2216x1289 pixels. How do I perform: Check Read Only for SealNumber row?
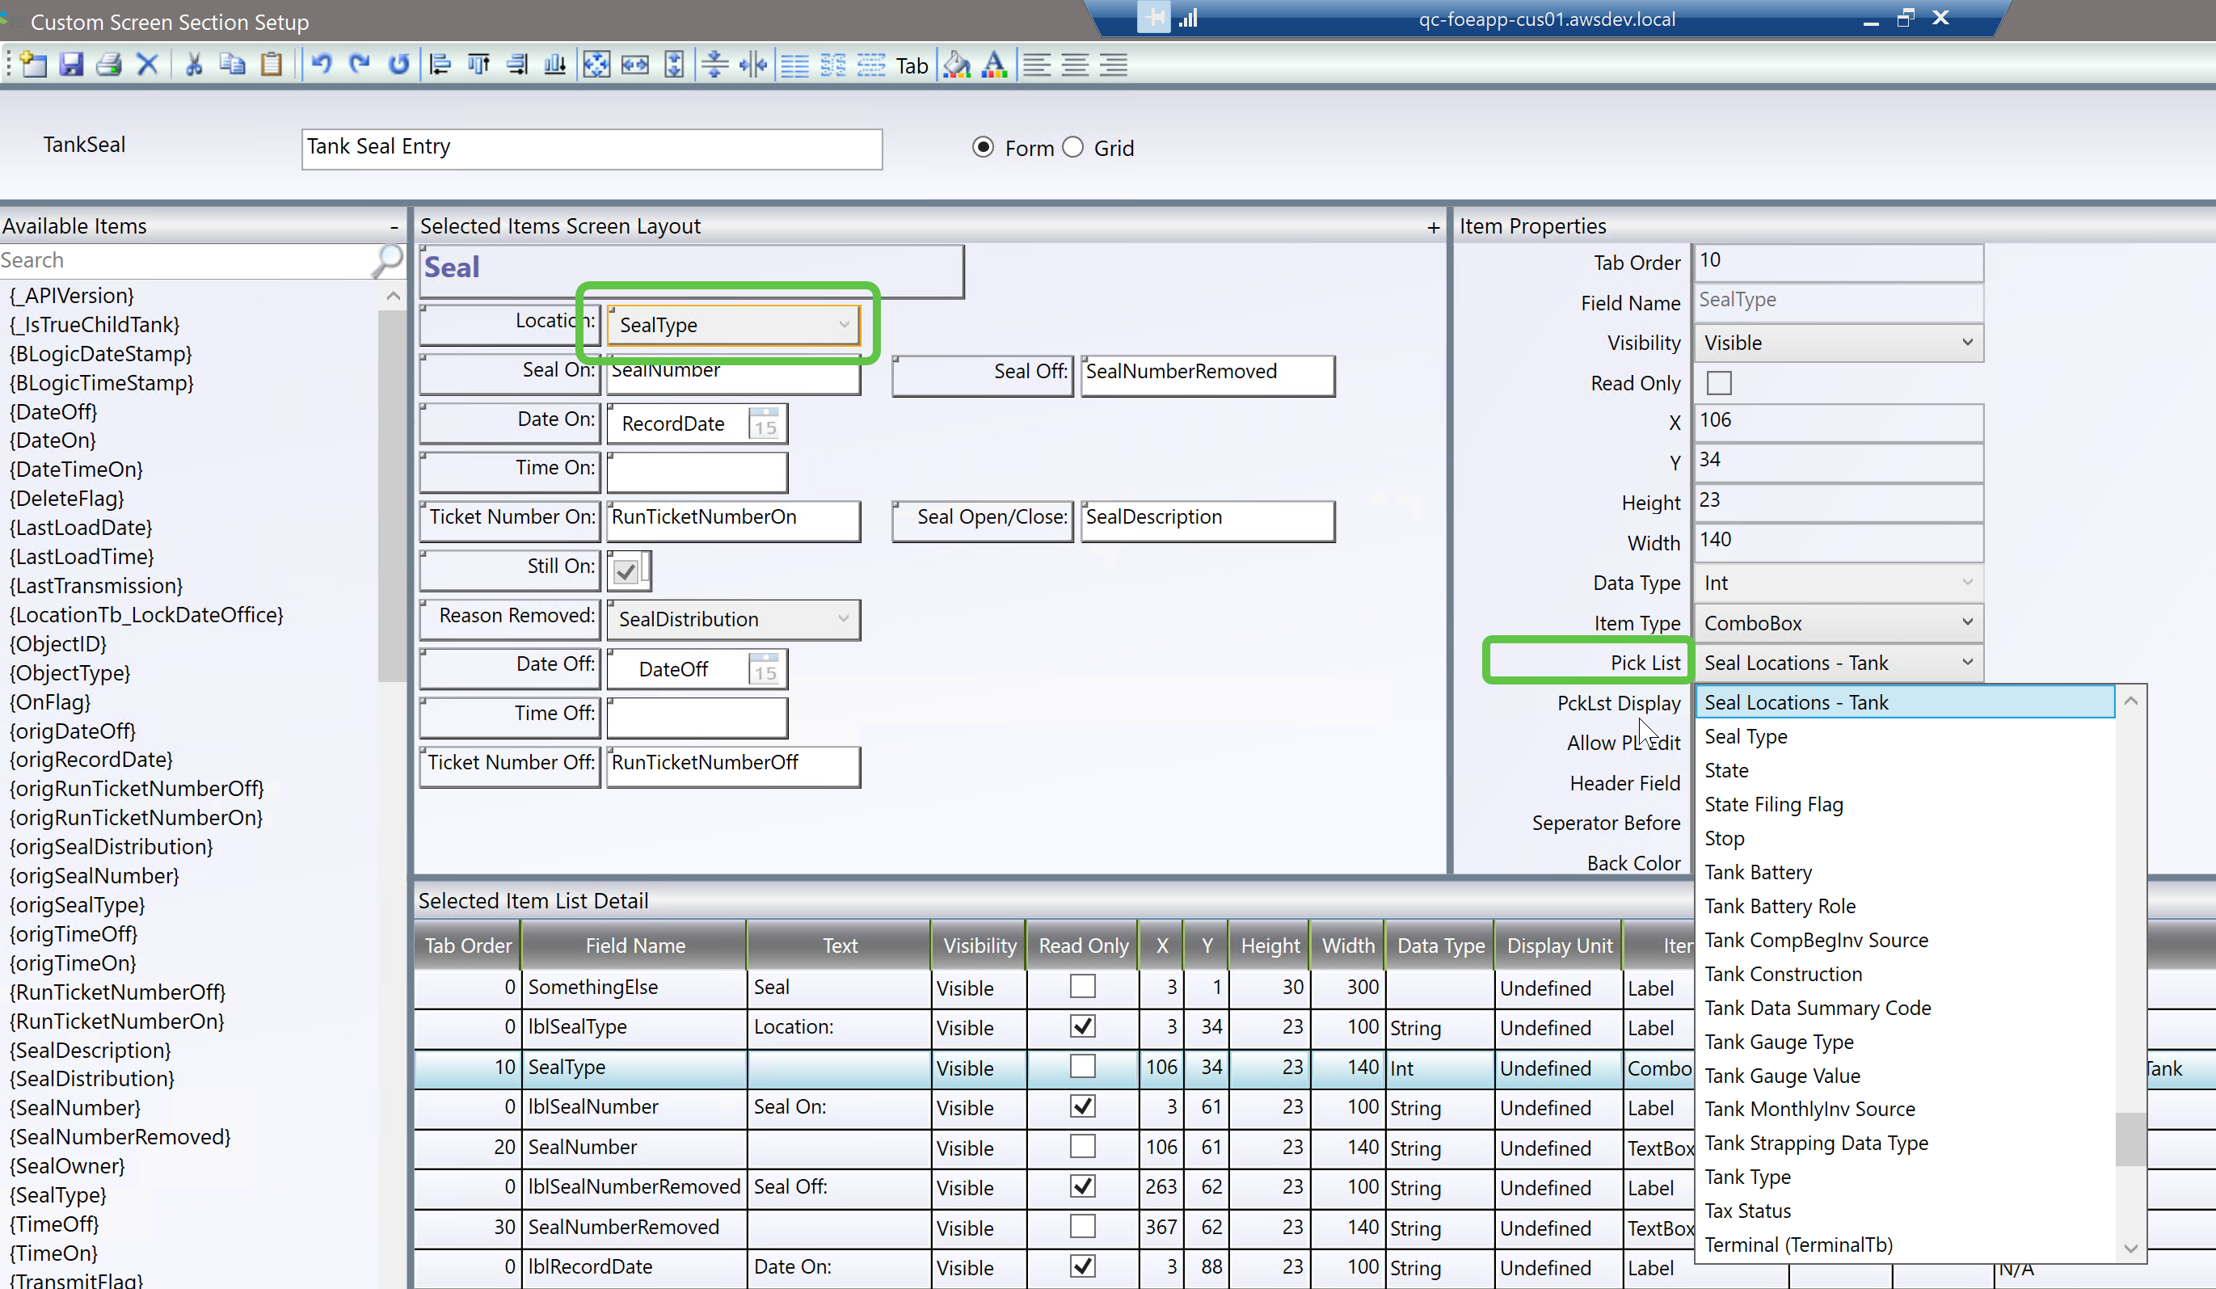coord(1082,1147)
